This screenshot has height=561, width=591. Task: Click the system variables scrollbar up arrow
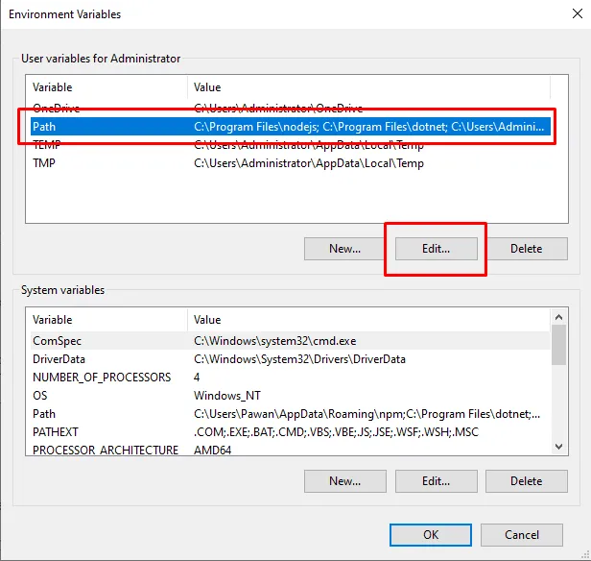coord(559,317)
